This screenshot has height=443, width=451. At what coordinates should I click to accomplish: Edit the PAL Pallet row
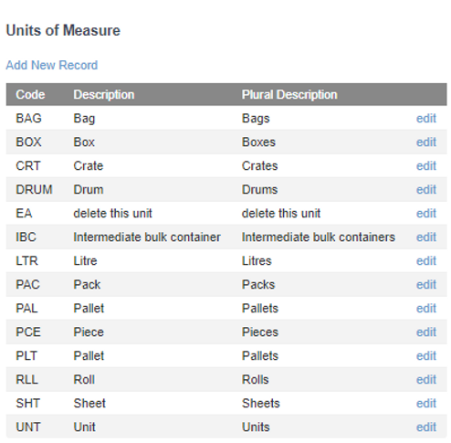426,308
